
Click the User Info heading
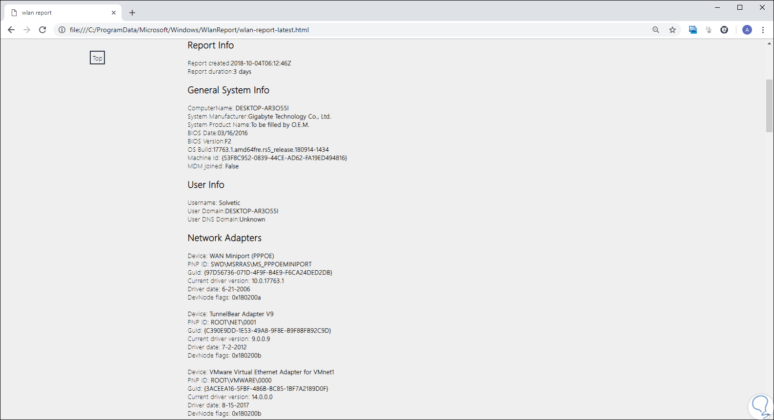click(x=206, y=185)
